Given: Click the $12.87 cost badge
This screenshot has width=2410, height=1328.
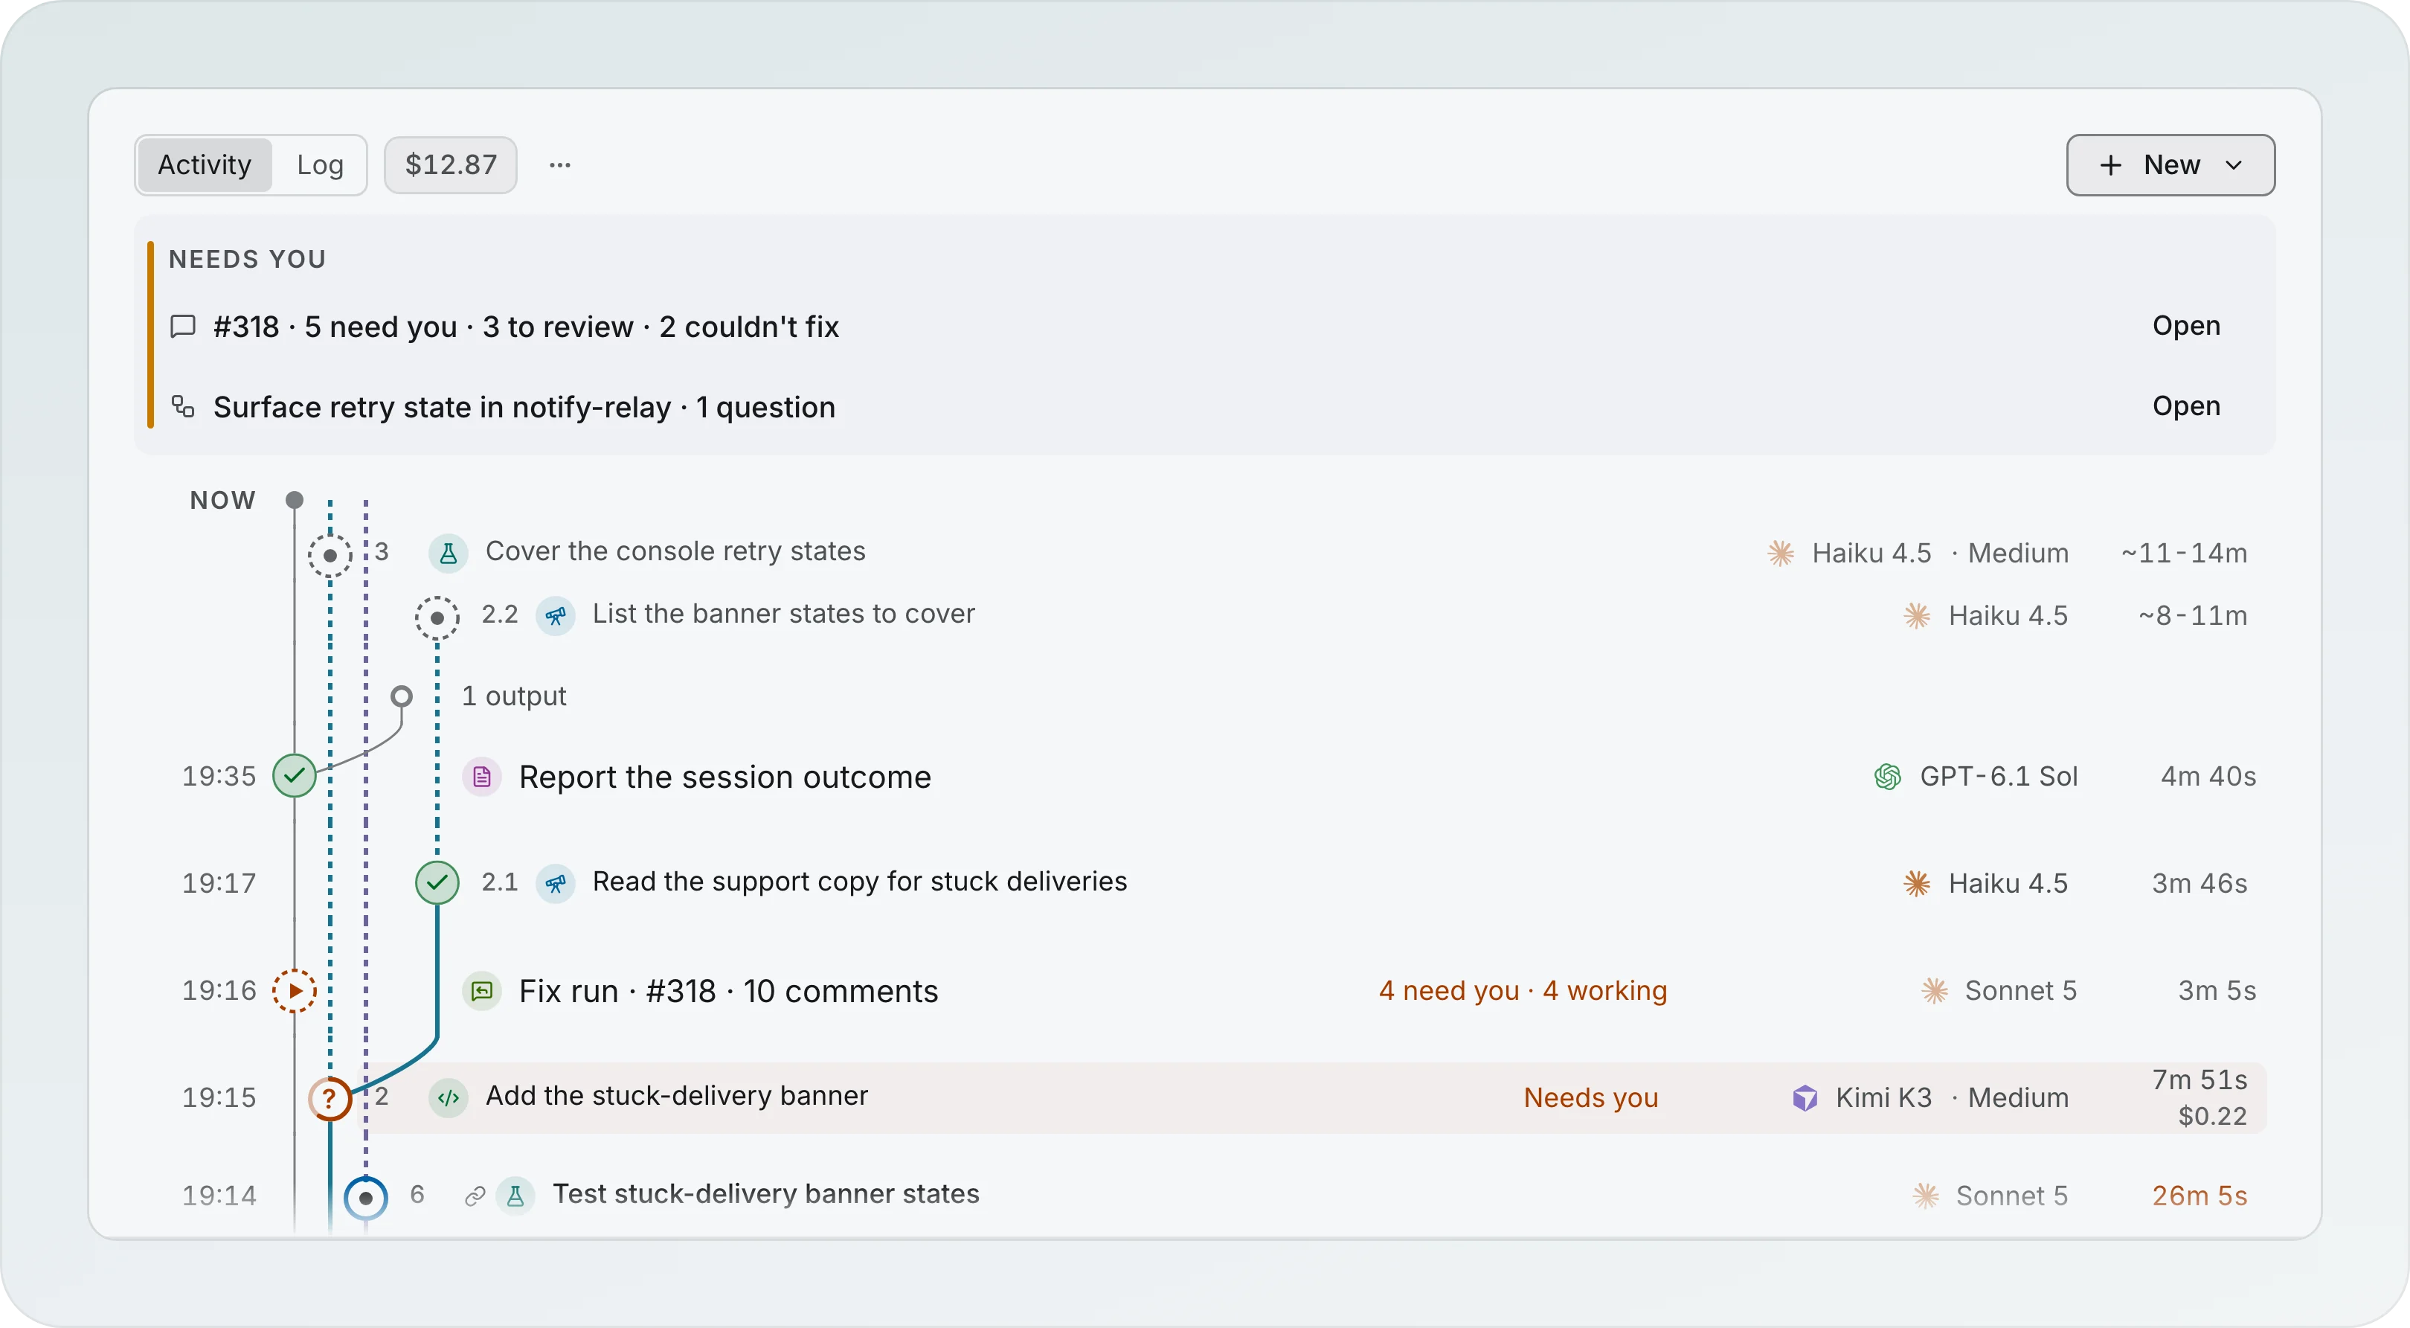Looking at the screenshot, I should click(x=451, y=164).
